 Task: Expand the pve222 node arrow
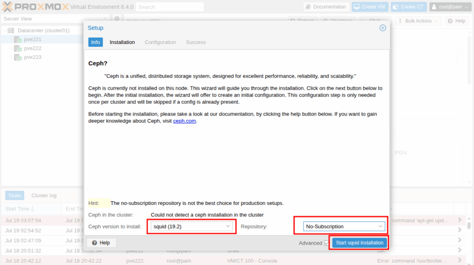pos(12,49)
